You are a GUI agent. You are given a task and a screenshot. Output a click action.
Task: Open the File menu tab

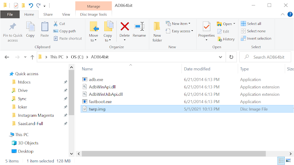coord(10,14)
